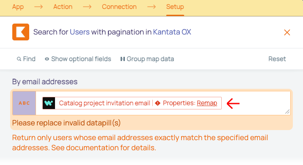Open the App step tab
This screenshot has height=165, width=303.
click(x=18, y=7)
